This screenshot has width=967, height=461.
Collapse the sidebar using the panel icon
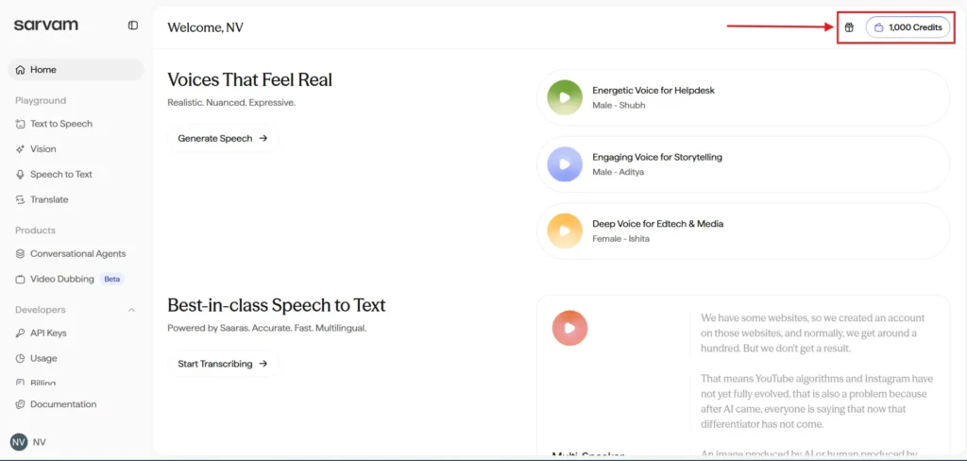[133, 26]
